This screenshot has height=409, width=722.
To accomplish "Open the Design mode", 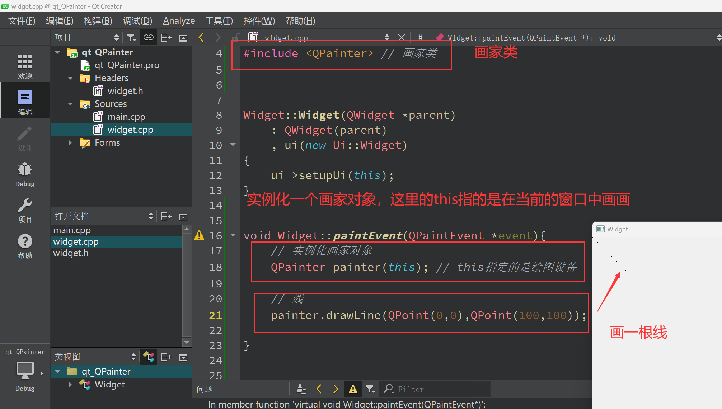I will tap(25, 138).
